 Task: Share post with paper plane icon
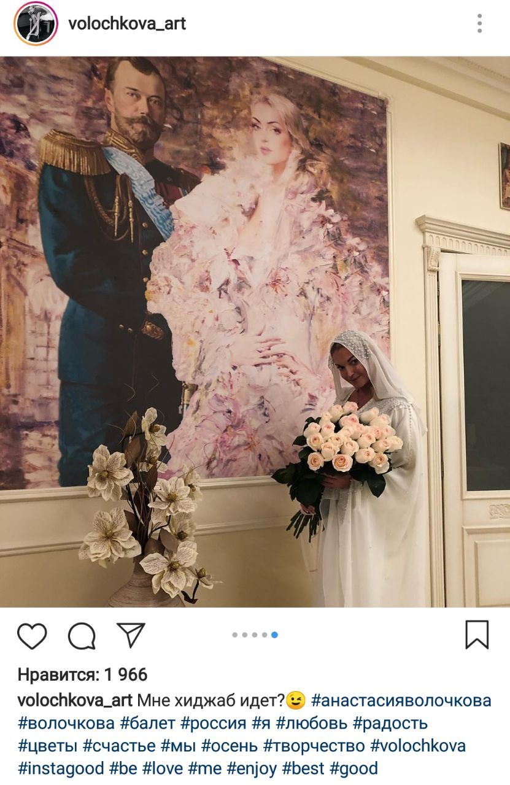tap(131, 635)
